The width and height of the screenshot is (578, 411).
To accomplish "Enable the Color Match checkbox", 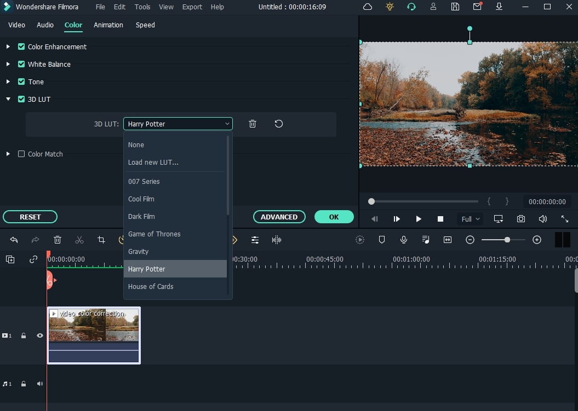I will (21, 154).
